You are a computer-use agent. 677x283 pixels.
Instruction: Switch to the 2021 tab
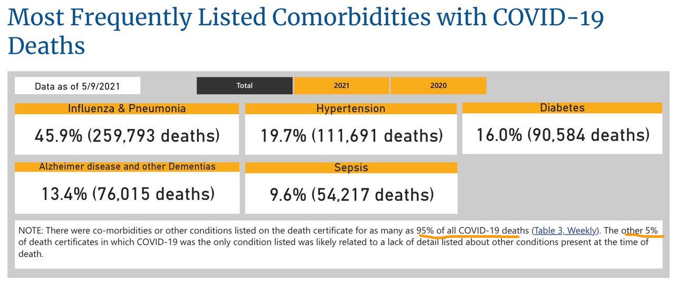(x=342, y=86)
